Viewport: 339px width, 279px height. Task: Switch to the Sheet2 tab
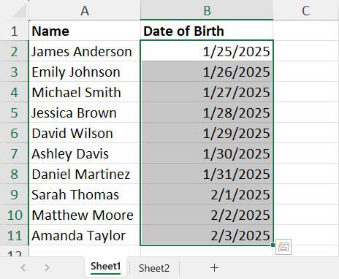[154, 268]
